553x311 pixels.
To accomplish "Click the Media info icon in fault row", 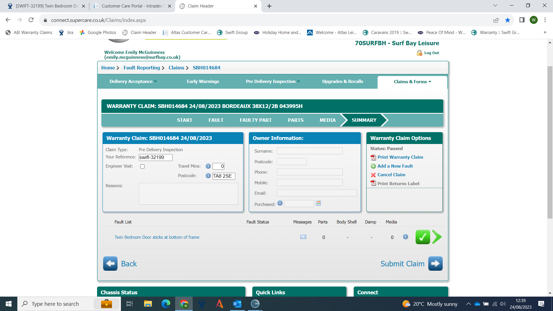I will point(405,237).
